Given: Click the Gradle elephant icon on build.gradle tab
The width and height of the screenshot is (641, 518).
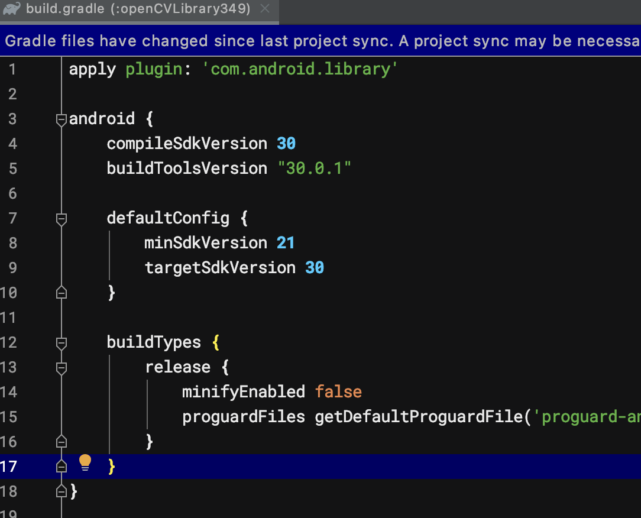Looking at the screenshot, I should [x=11, y=8].
